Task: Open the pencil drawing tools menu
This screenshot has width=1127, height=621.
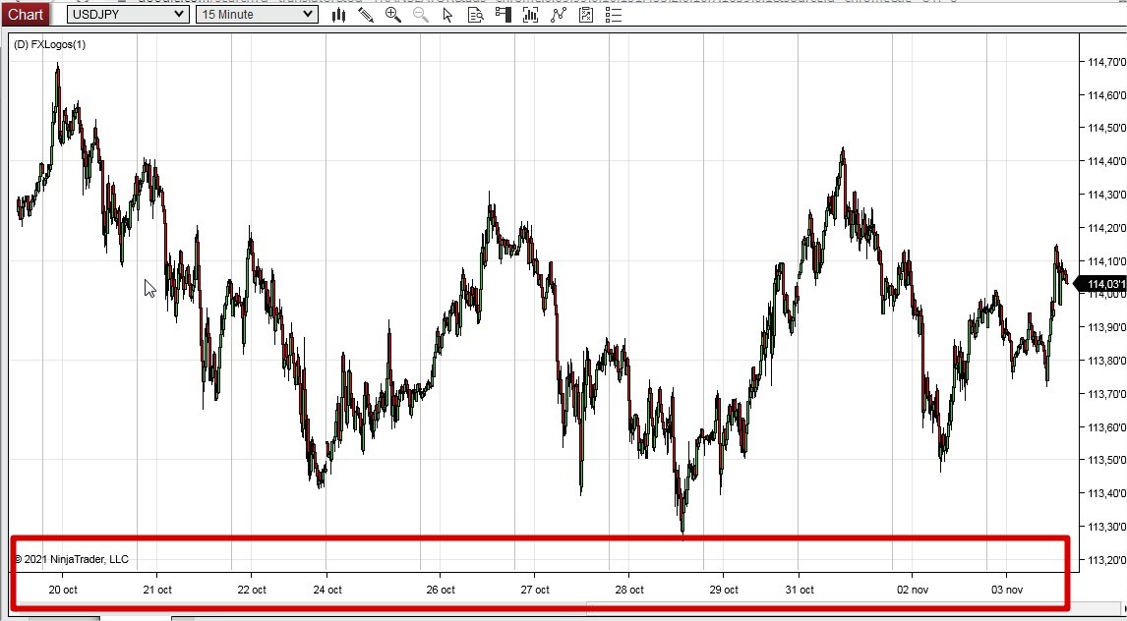Action: [x=366, y=15]
